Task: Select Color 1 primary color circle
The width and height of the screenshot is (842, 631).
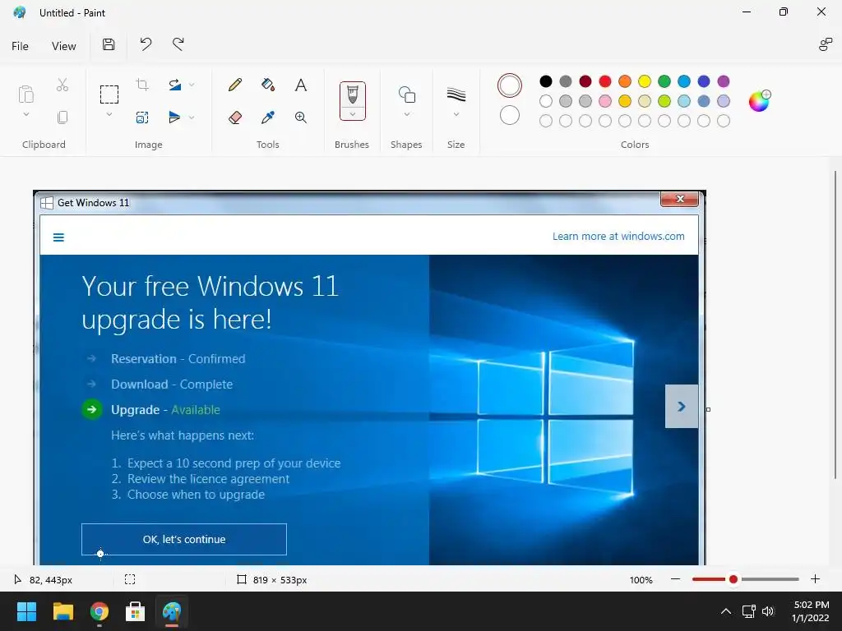Action: 510,85
